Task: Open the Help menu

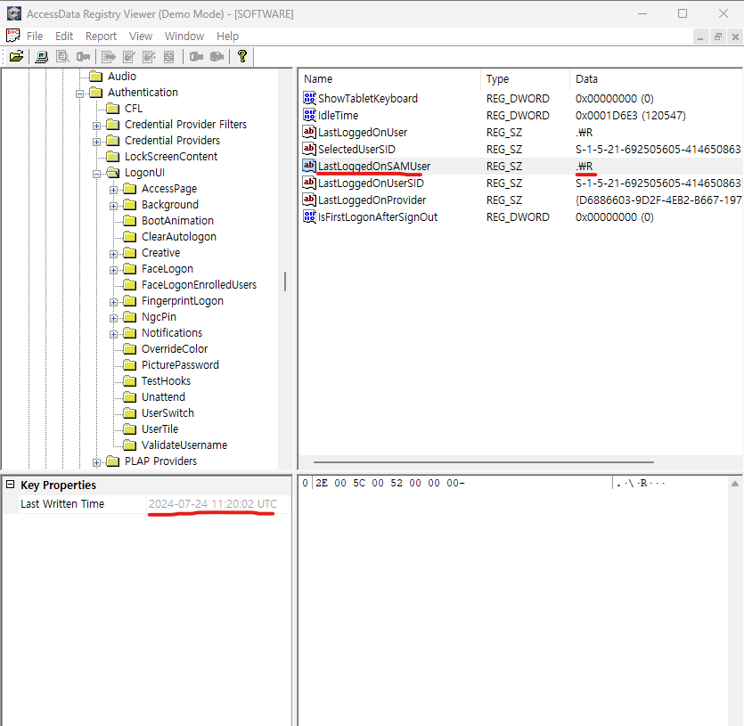Action: pos(227,36)
